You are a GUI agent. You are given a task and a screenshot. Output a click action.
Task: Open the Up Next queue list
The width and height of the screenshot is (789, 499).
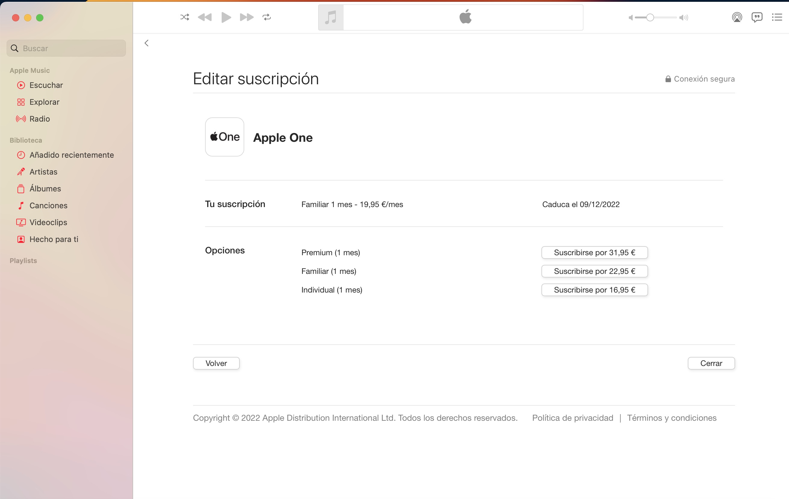click(777, 17)
